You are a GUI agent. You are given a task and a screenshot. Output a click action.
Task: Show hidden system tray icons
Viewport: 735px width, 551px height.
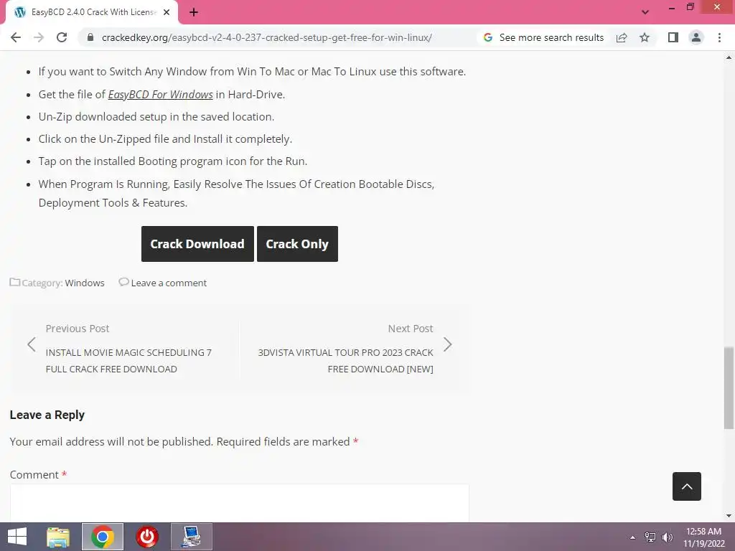[x=633, y=537]
